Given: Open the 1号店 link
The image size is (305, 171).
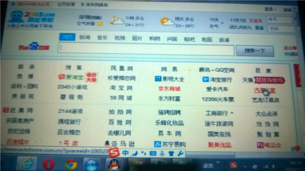Looking at the screenshot, I should [68, 143].
